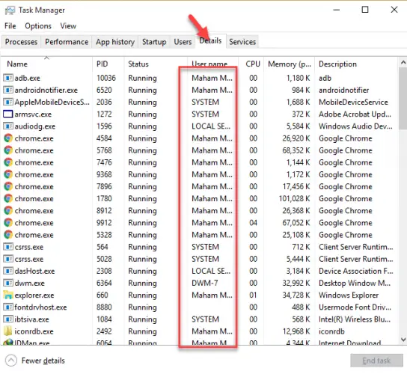Click the vertical scrollbar thumb

click(403, 98)
